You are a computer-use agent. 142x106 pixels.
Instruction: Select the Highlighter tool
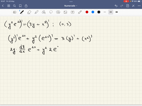point(36,12)
